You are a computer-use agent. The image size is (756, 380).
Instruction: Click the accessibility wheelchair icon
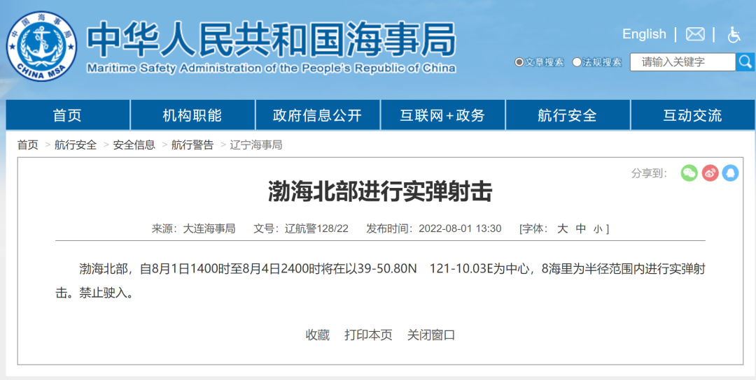click(x=734, y=34)
